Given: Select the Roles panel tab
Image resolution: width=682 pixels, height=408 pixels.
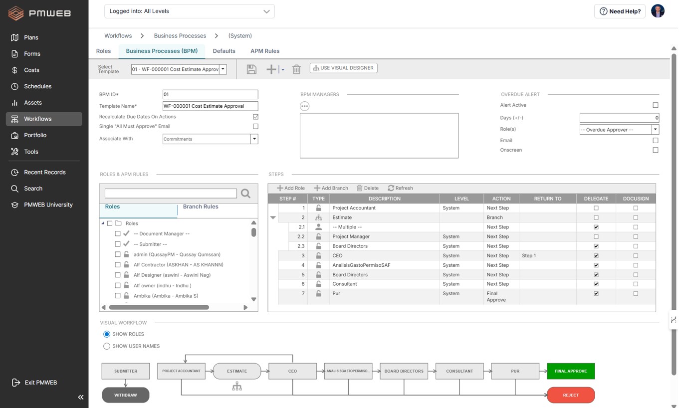Looking at the screenshot, I should pyautogui.click(x=112, y=206).
